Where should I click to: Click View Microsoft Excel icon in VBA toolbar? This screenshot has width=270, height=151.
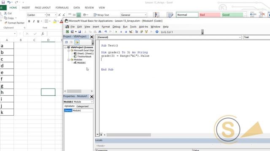[x=67, y=32]
